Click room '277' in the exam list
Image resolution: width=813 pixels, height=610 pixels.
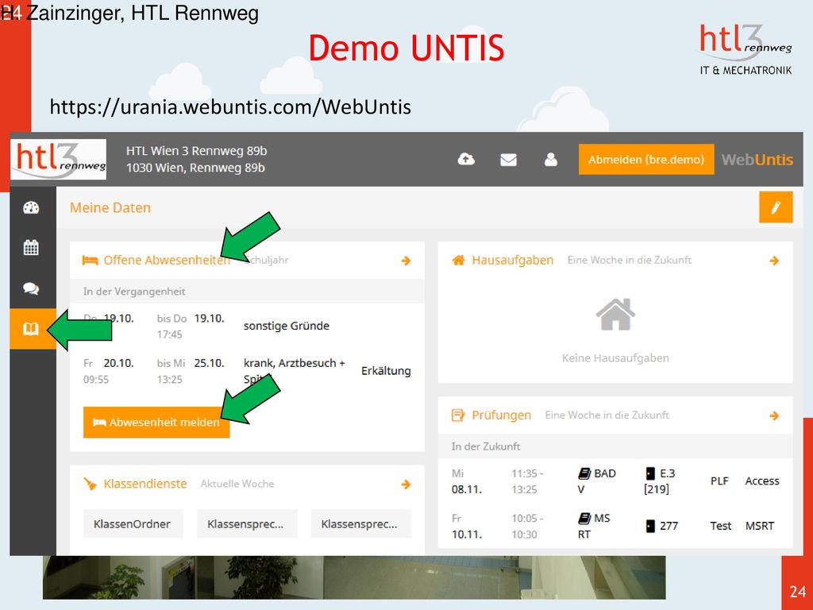click(669, 526)
